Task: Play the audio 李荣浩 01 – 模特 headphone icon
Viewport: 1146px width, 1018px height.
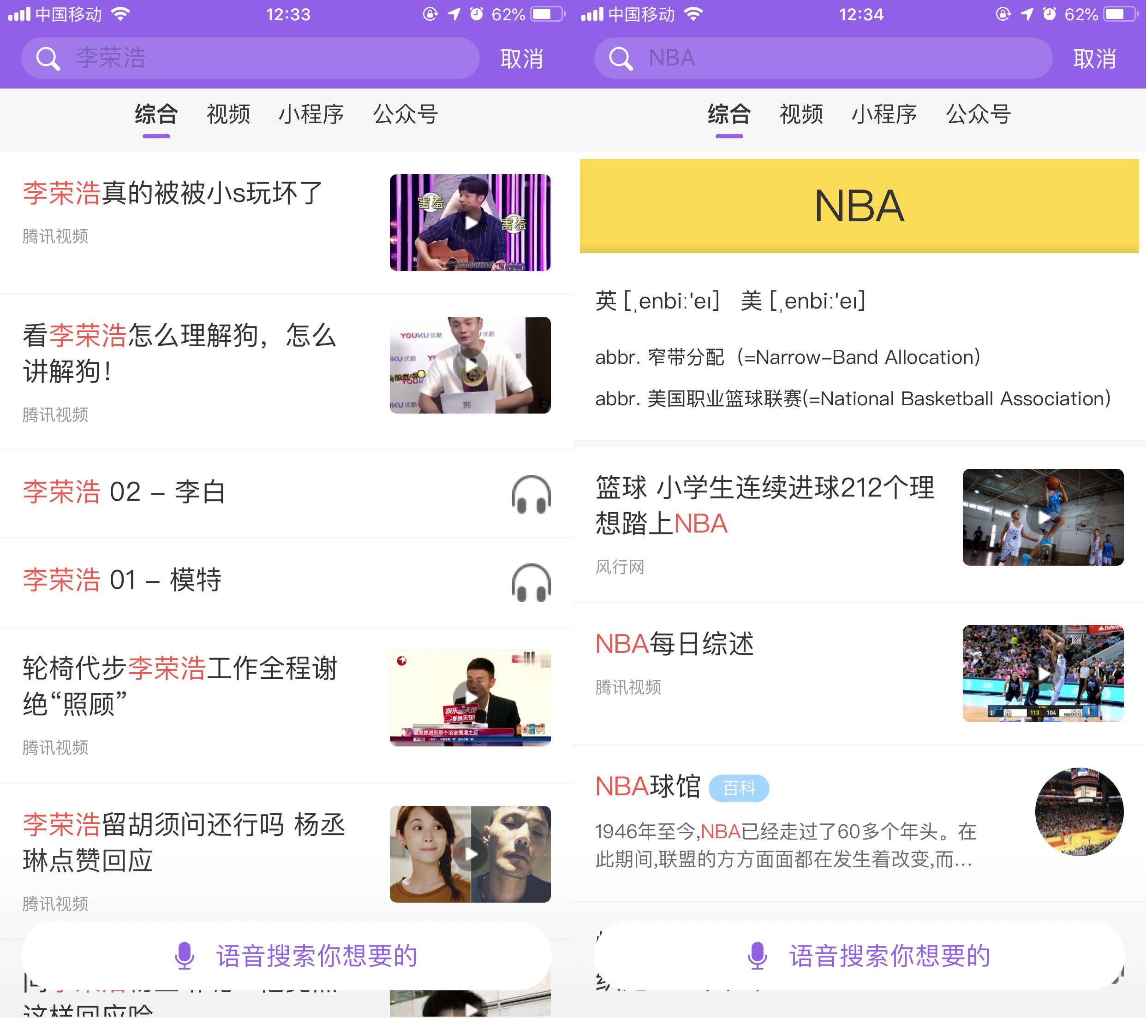Action: pos(531,583)
